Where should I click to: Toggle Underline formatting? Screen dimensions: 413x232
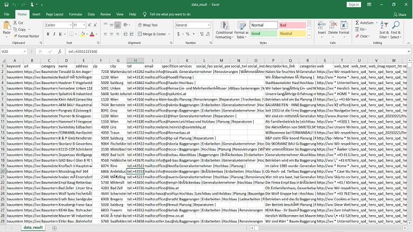tap(60, 34)
